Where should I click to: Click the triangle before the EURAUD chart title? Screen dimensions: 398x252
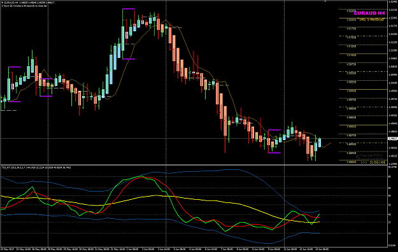pos(3,3)
